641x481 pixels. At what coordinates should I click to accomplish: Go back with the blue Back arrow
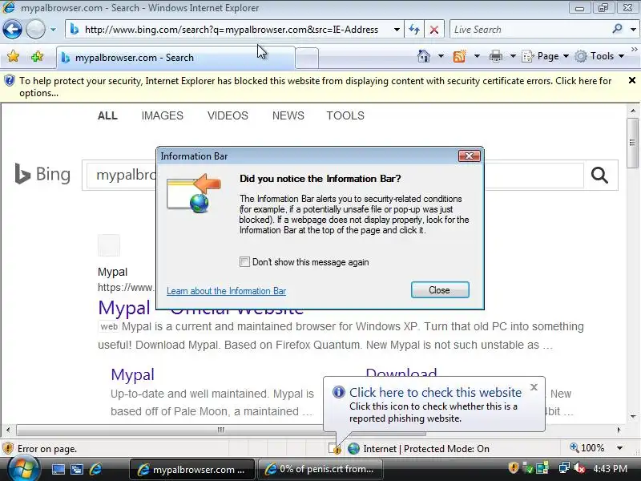pyautogui.click(x=12, y=30)
